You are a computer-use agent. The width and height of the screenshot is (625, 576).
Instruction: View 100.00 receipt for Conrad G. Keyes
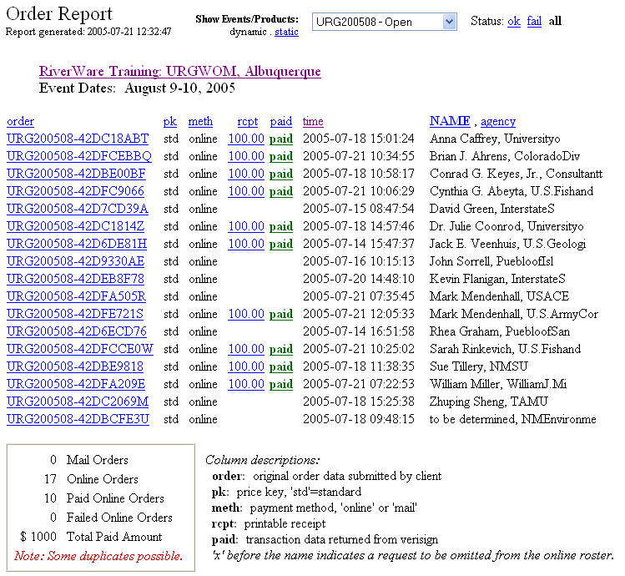click(246, 174)
